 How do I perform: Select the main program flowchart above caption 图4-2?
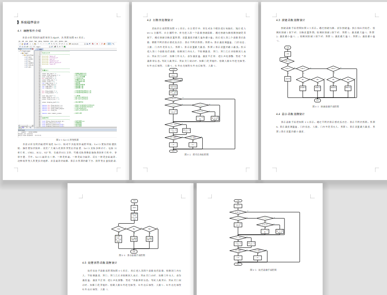click(200, 110)
